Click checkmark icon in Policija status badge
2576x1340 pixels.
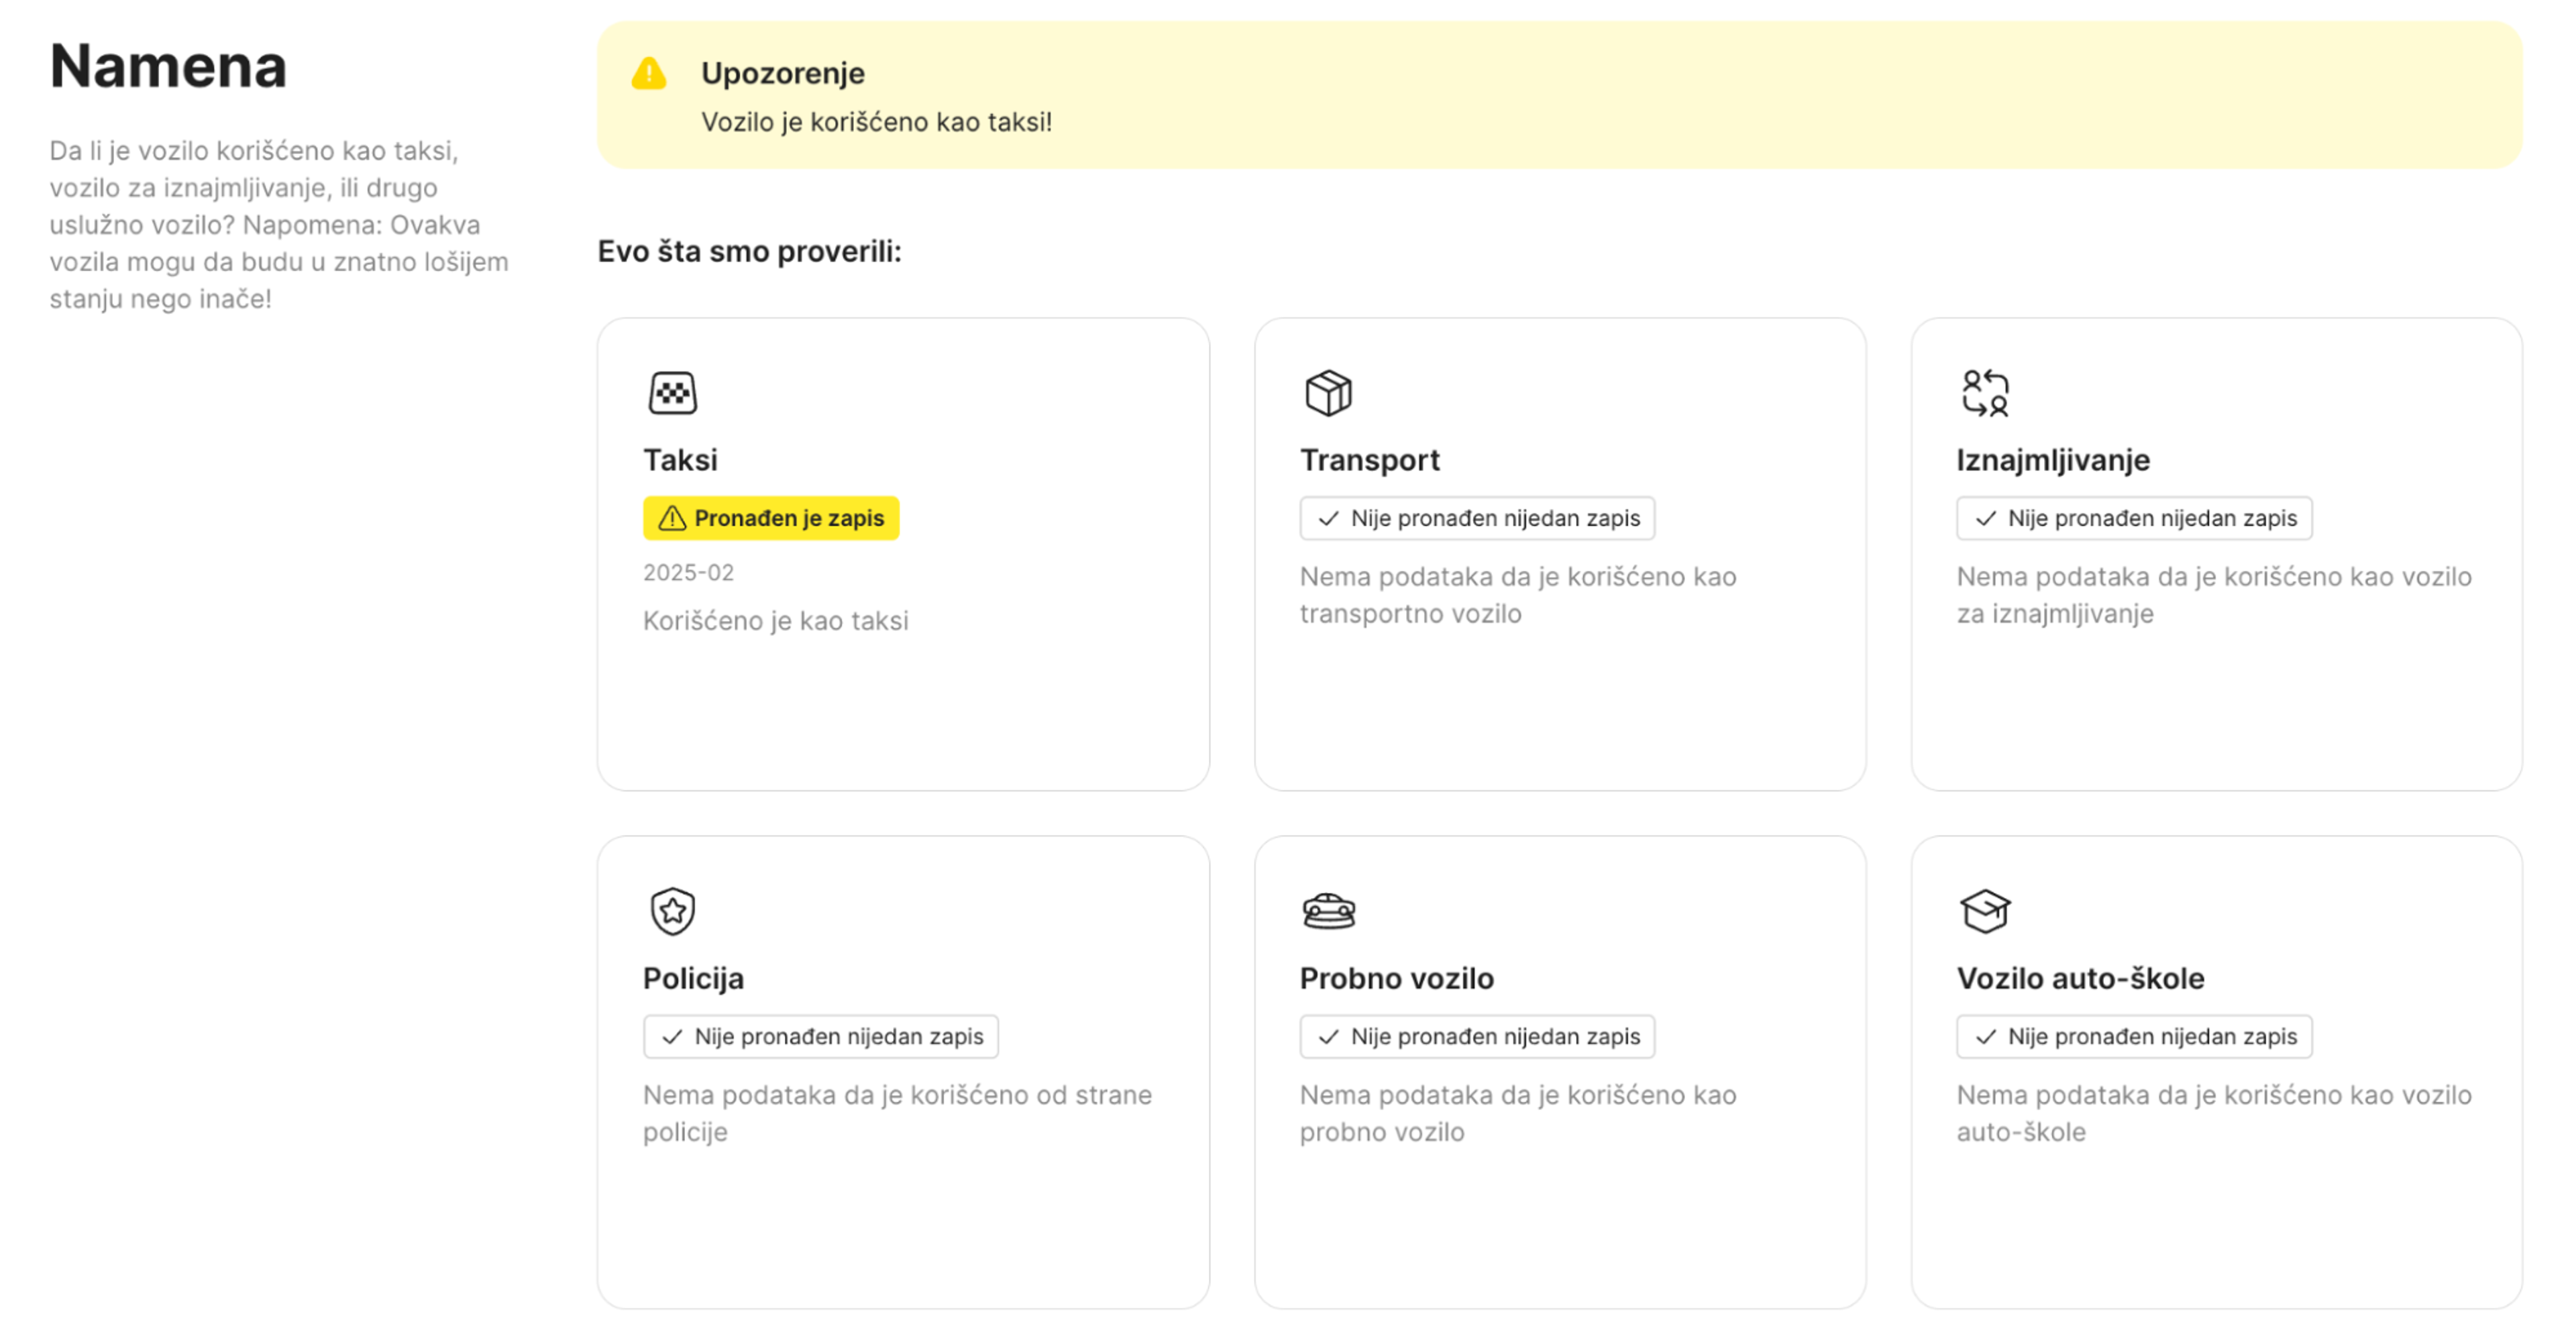[672, 1036]
